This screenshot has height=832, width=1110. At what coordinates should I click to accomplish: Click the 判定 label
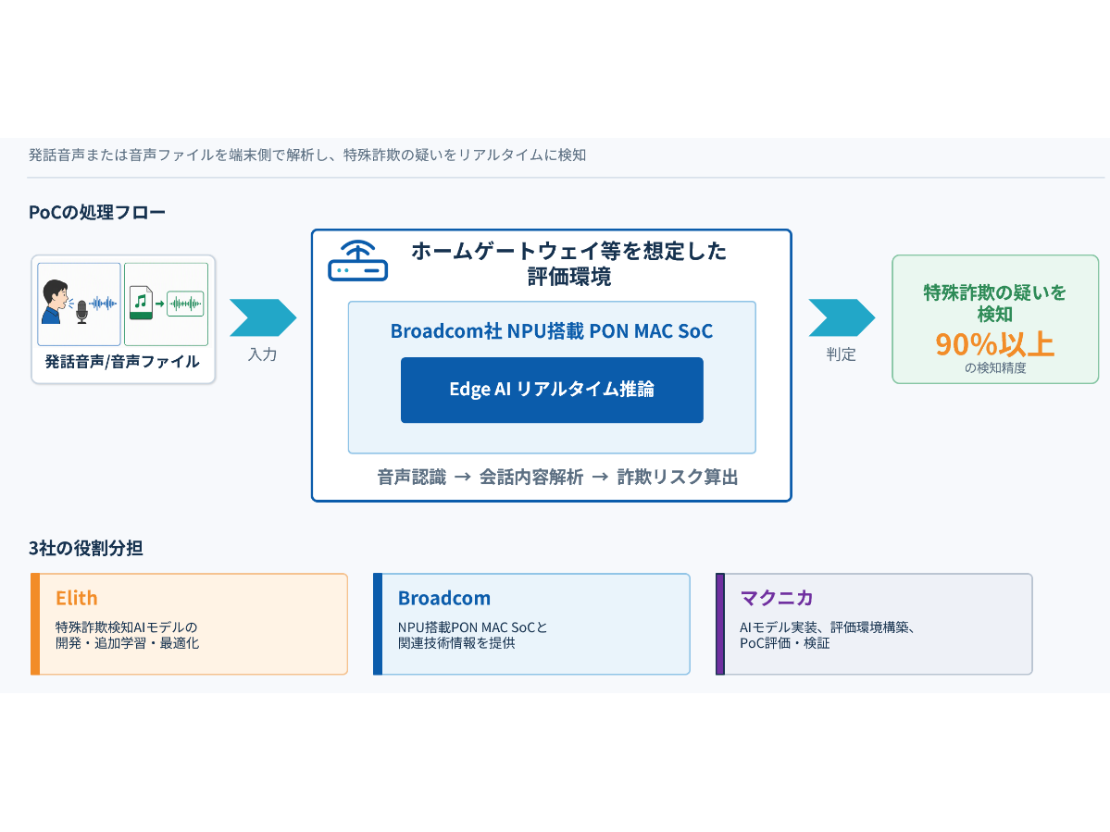pyautogui.click(x=841, y=354)
